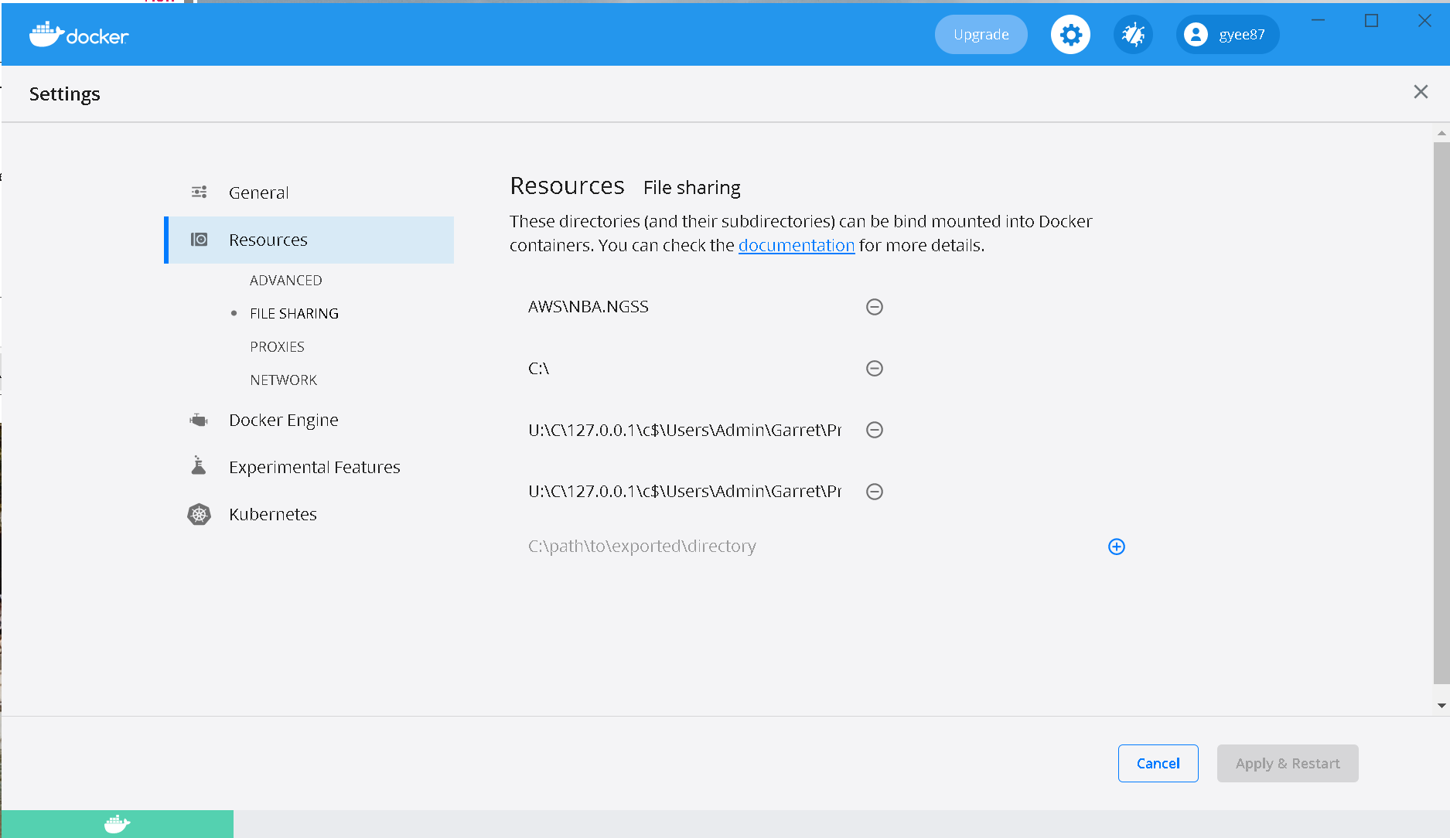
Task: Open the settings gear icon
Action: coord(1070,34)
